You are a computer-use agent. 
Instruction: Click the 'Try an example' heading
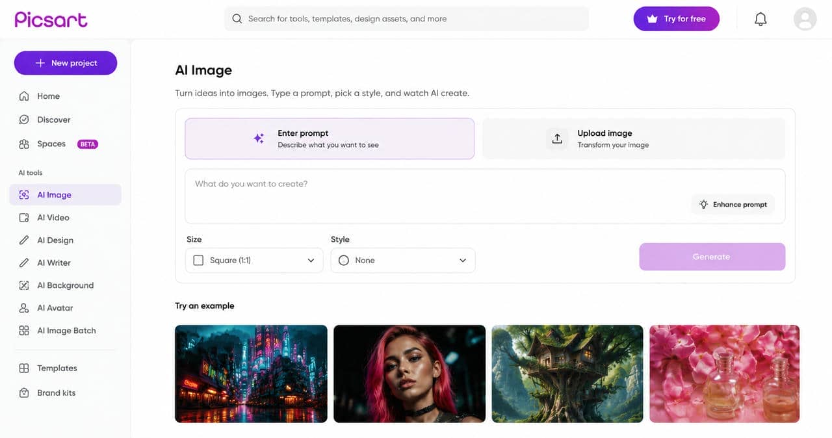coord(205,305)
